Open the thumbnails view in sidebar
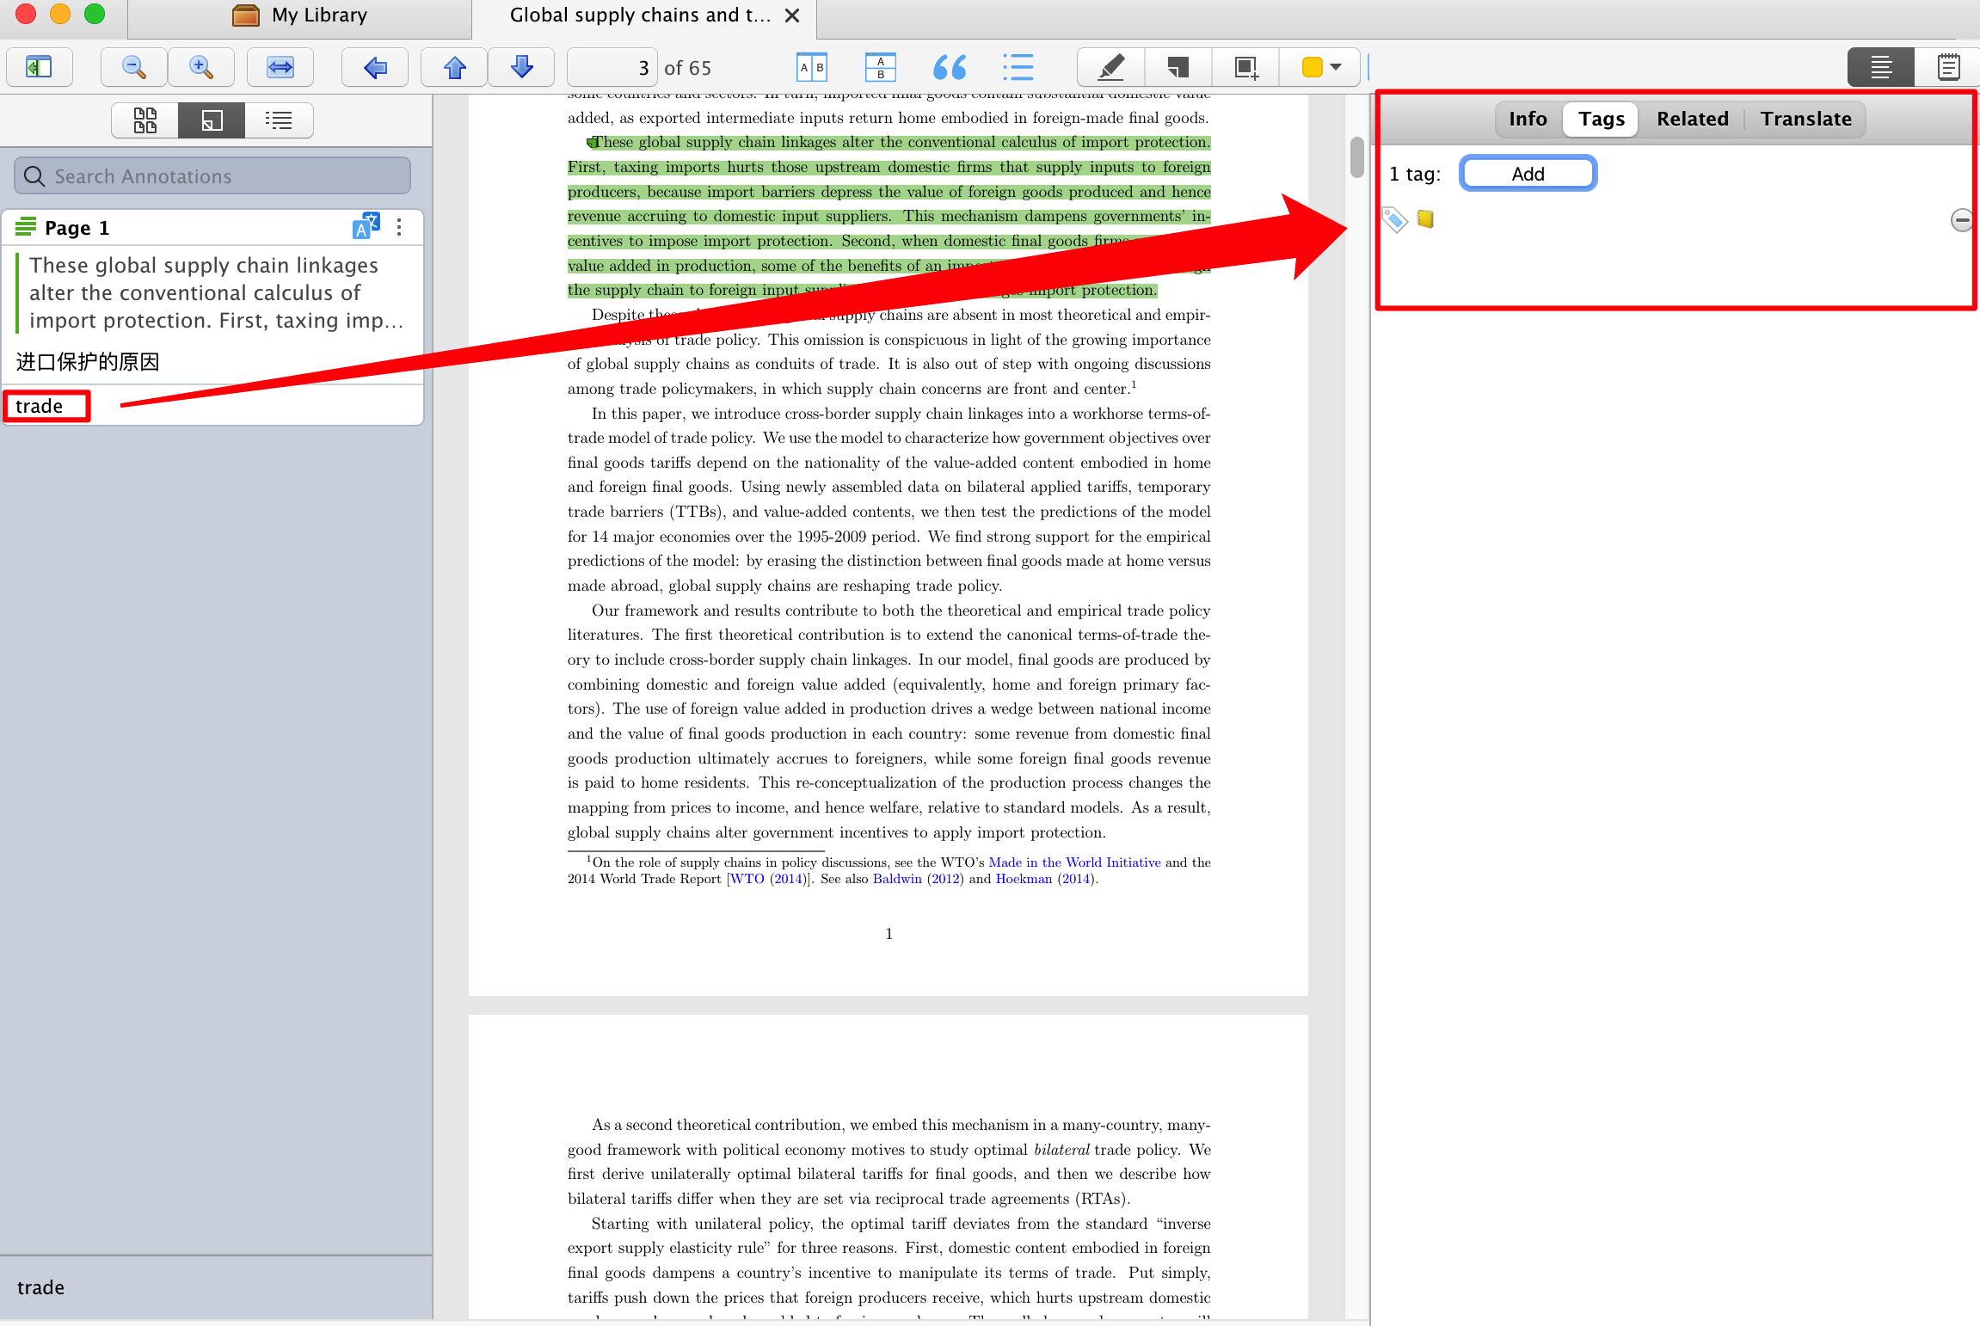Image resolution: width=1980 pixels, height=1326 pixels. coord(144,120)
